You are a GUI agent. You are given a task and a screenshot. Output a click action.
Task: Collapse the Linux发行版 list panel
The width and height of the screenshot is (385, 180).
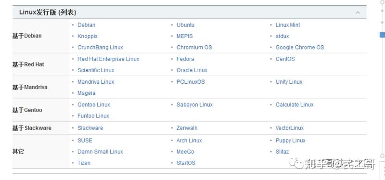358,13
